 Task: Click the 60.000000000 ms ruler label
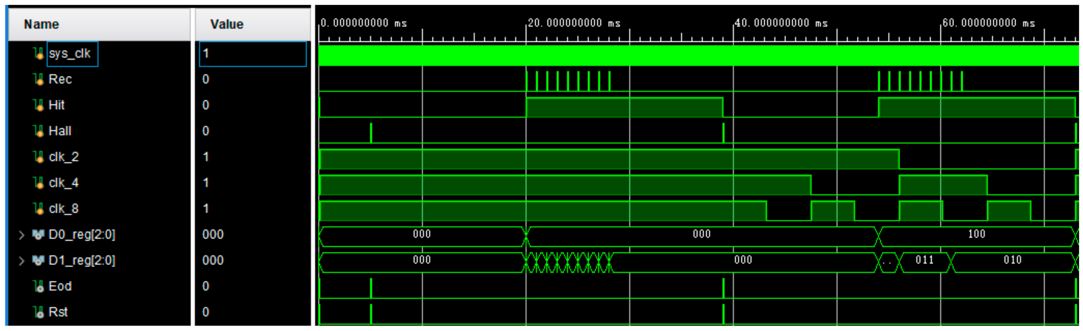click(x=989, y=23)
